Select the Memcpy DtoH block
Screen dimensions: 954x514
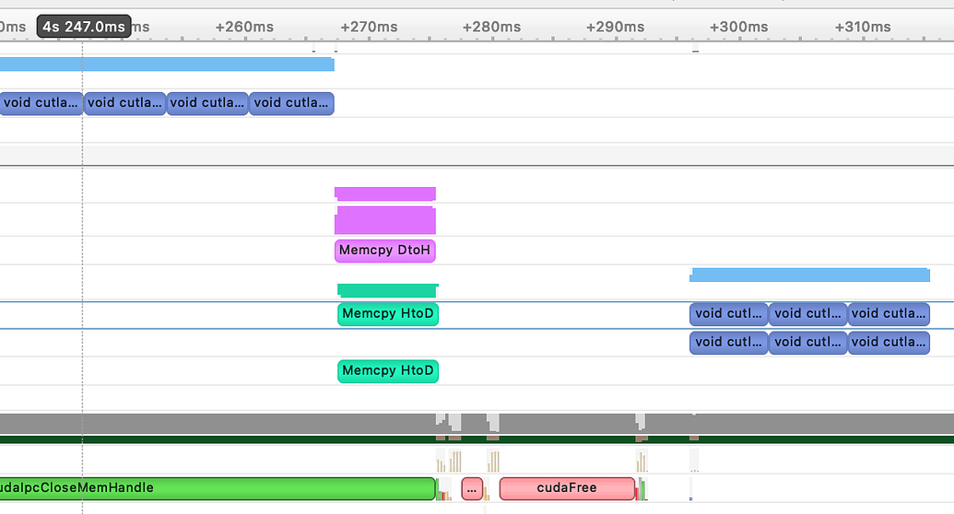pos(384,251)
